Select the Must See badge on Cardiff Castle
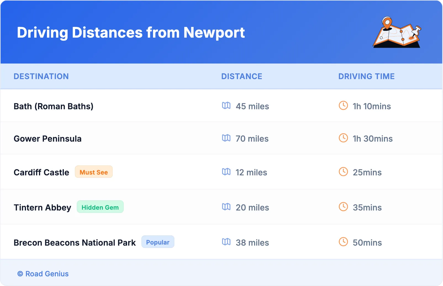This screenshot has height=286, width=443. click(94, 172)
